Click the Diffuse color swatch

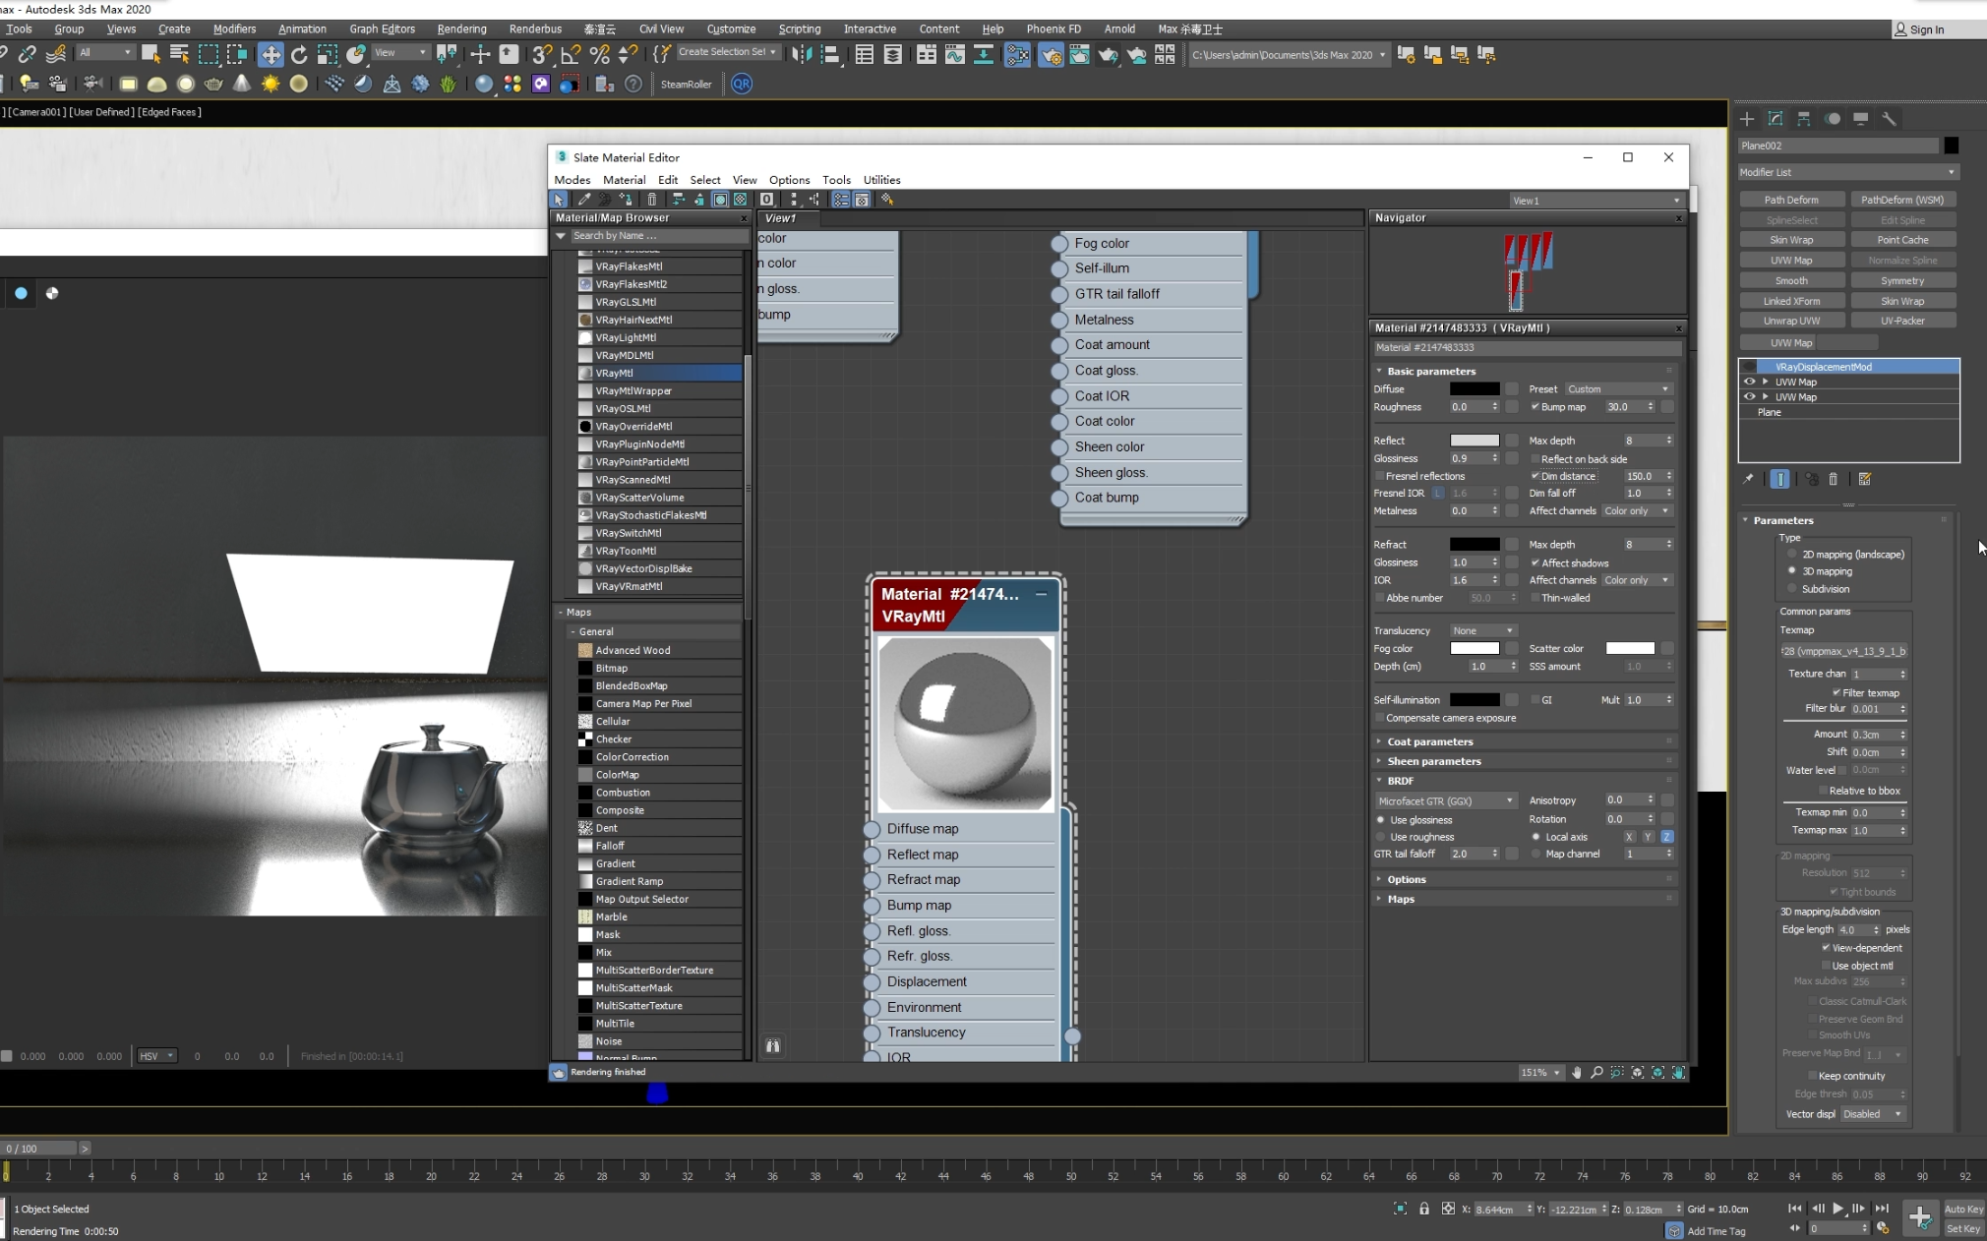[1475, 389]
